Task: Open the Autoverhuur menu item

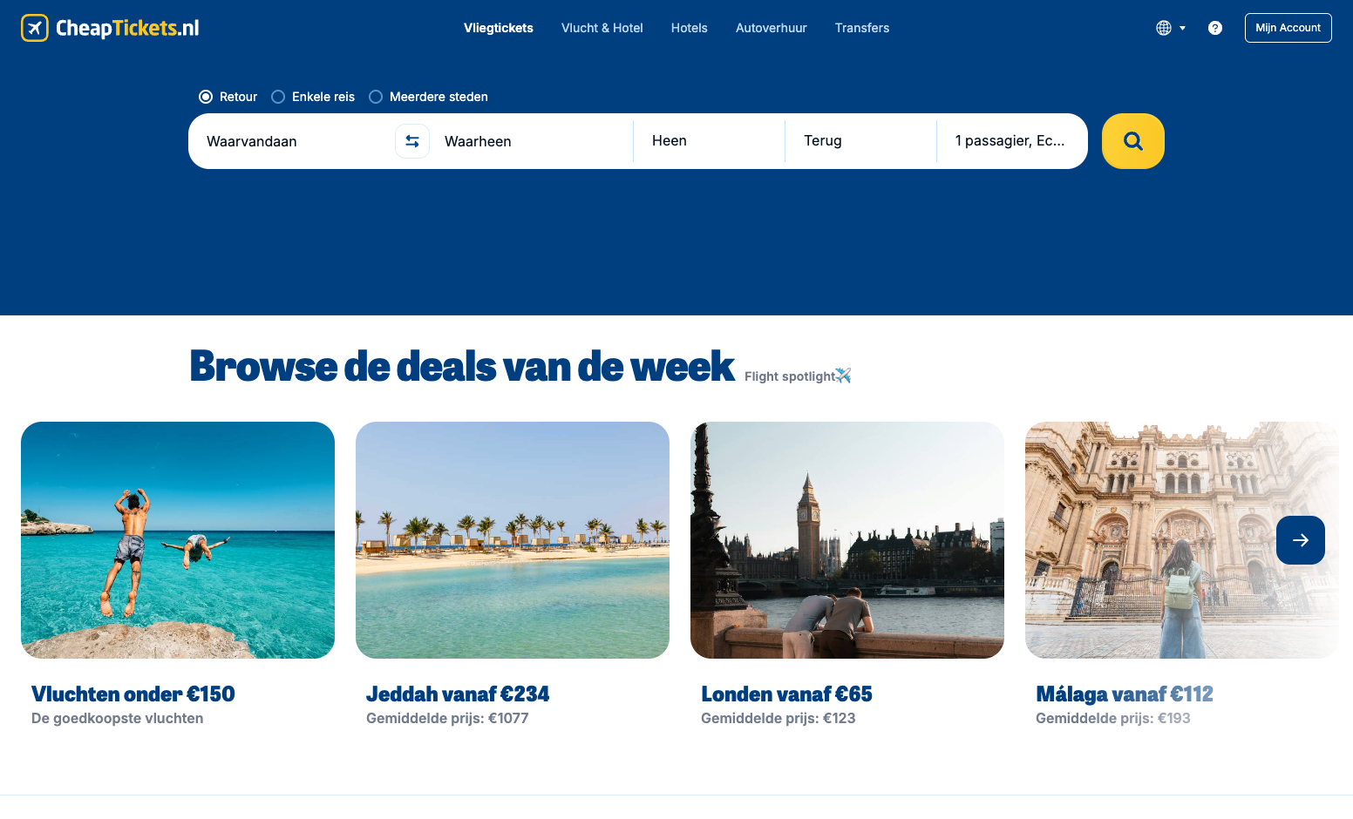Action: pos(772,28)
